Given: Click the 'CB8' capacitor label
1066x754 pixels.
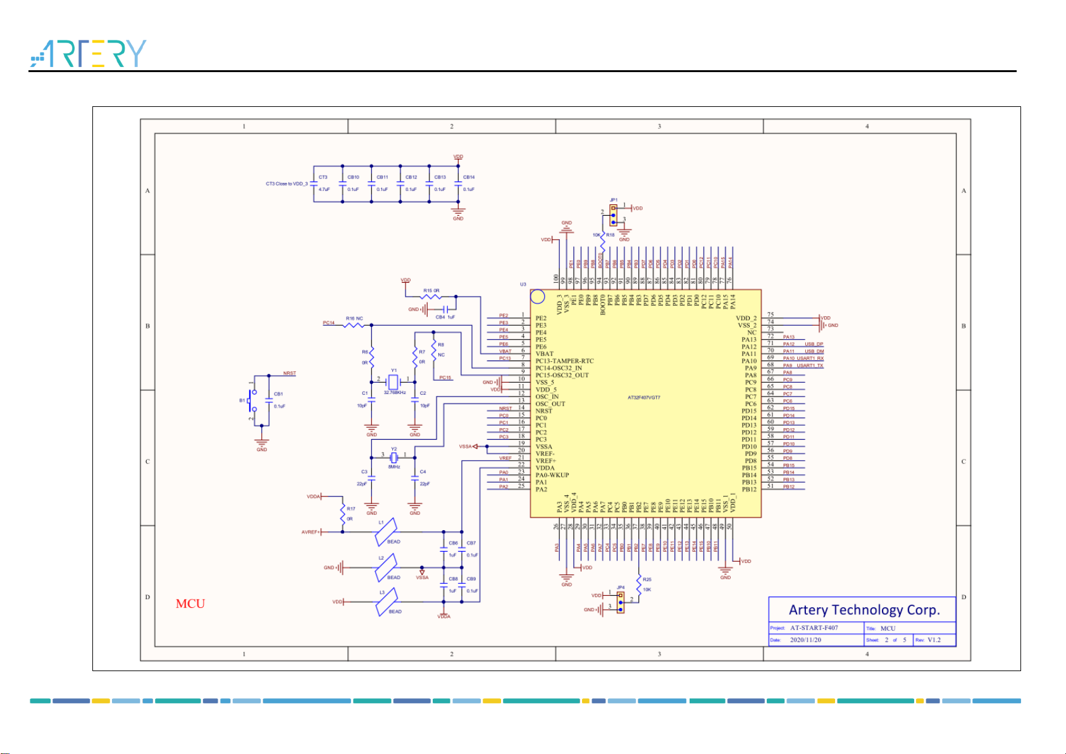Looking at the screenshot, I should pyautogui.click(x=453, y=579).
